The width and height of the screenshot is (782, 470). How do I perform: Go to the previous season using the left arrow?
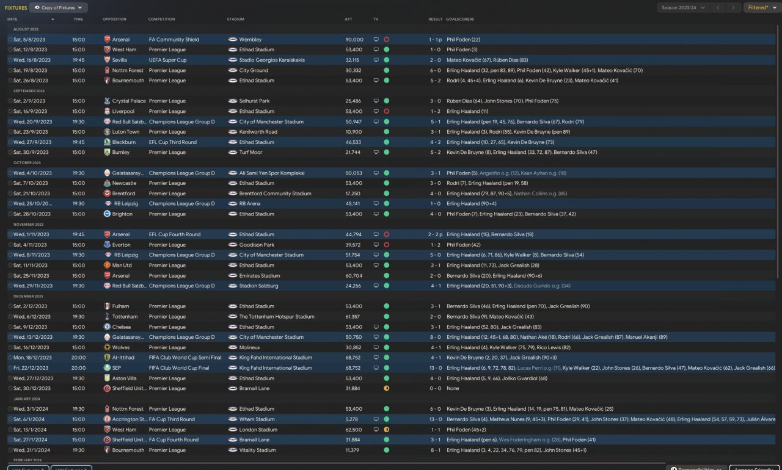[718, 8]
